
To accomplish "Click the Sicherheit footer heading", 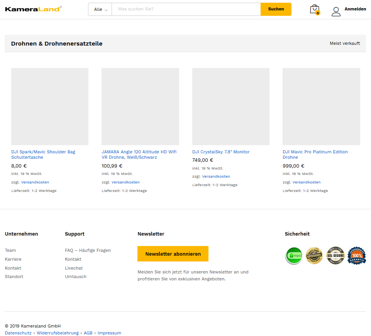I will (297, 234).
